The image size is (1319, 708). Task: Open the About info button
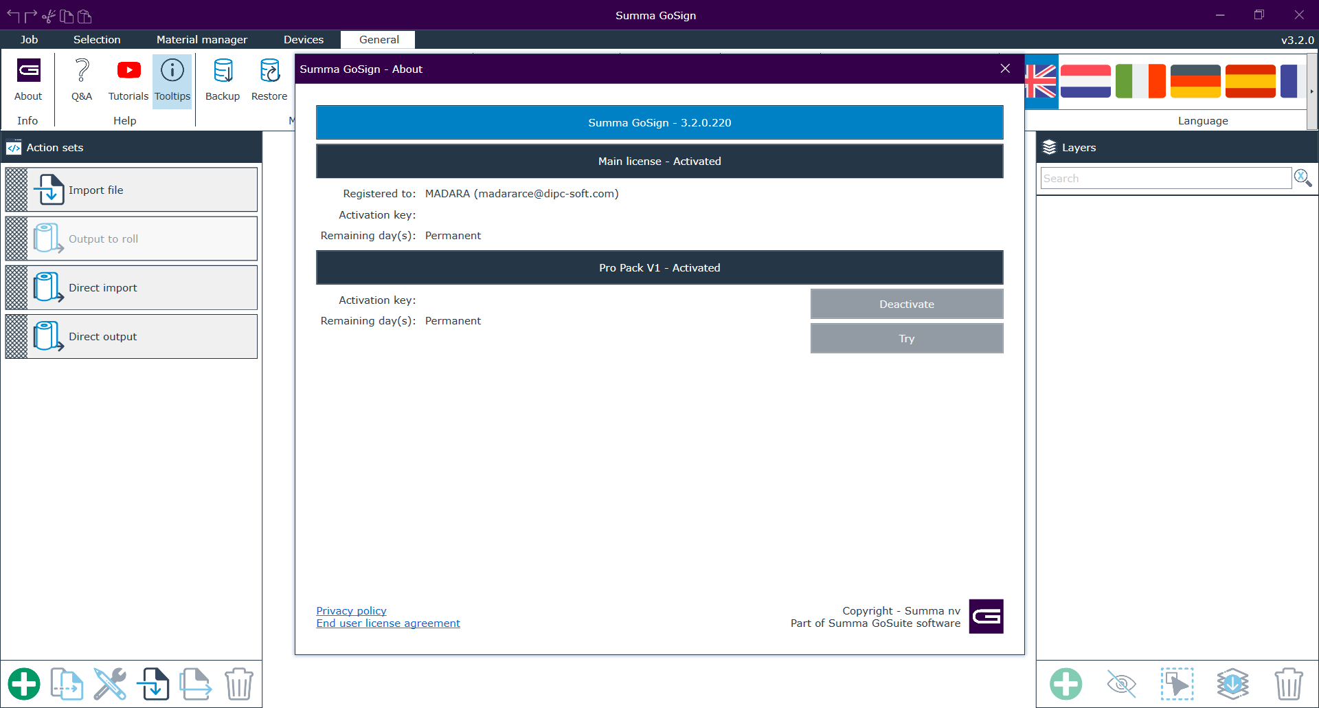(x=28, y=80)
